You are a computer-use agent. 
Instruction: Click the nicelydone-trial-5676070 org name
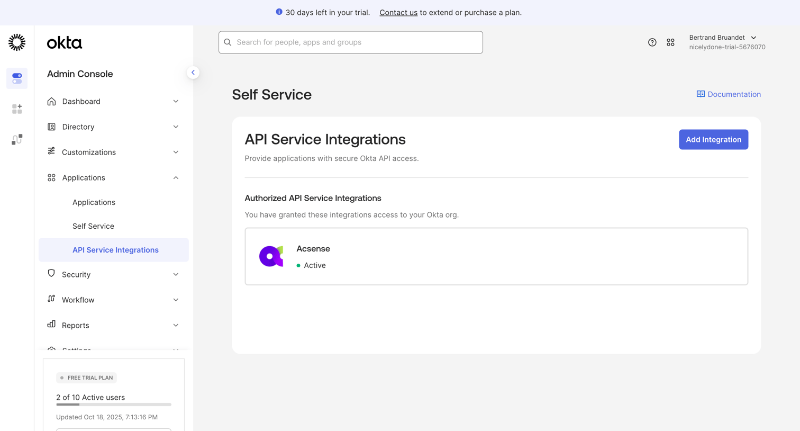click(727, 47)
